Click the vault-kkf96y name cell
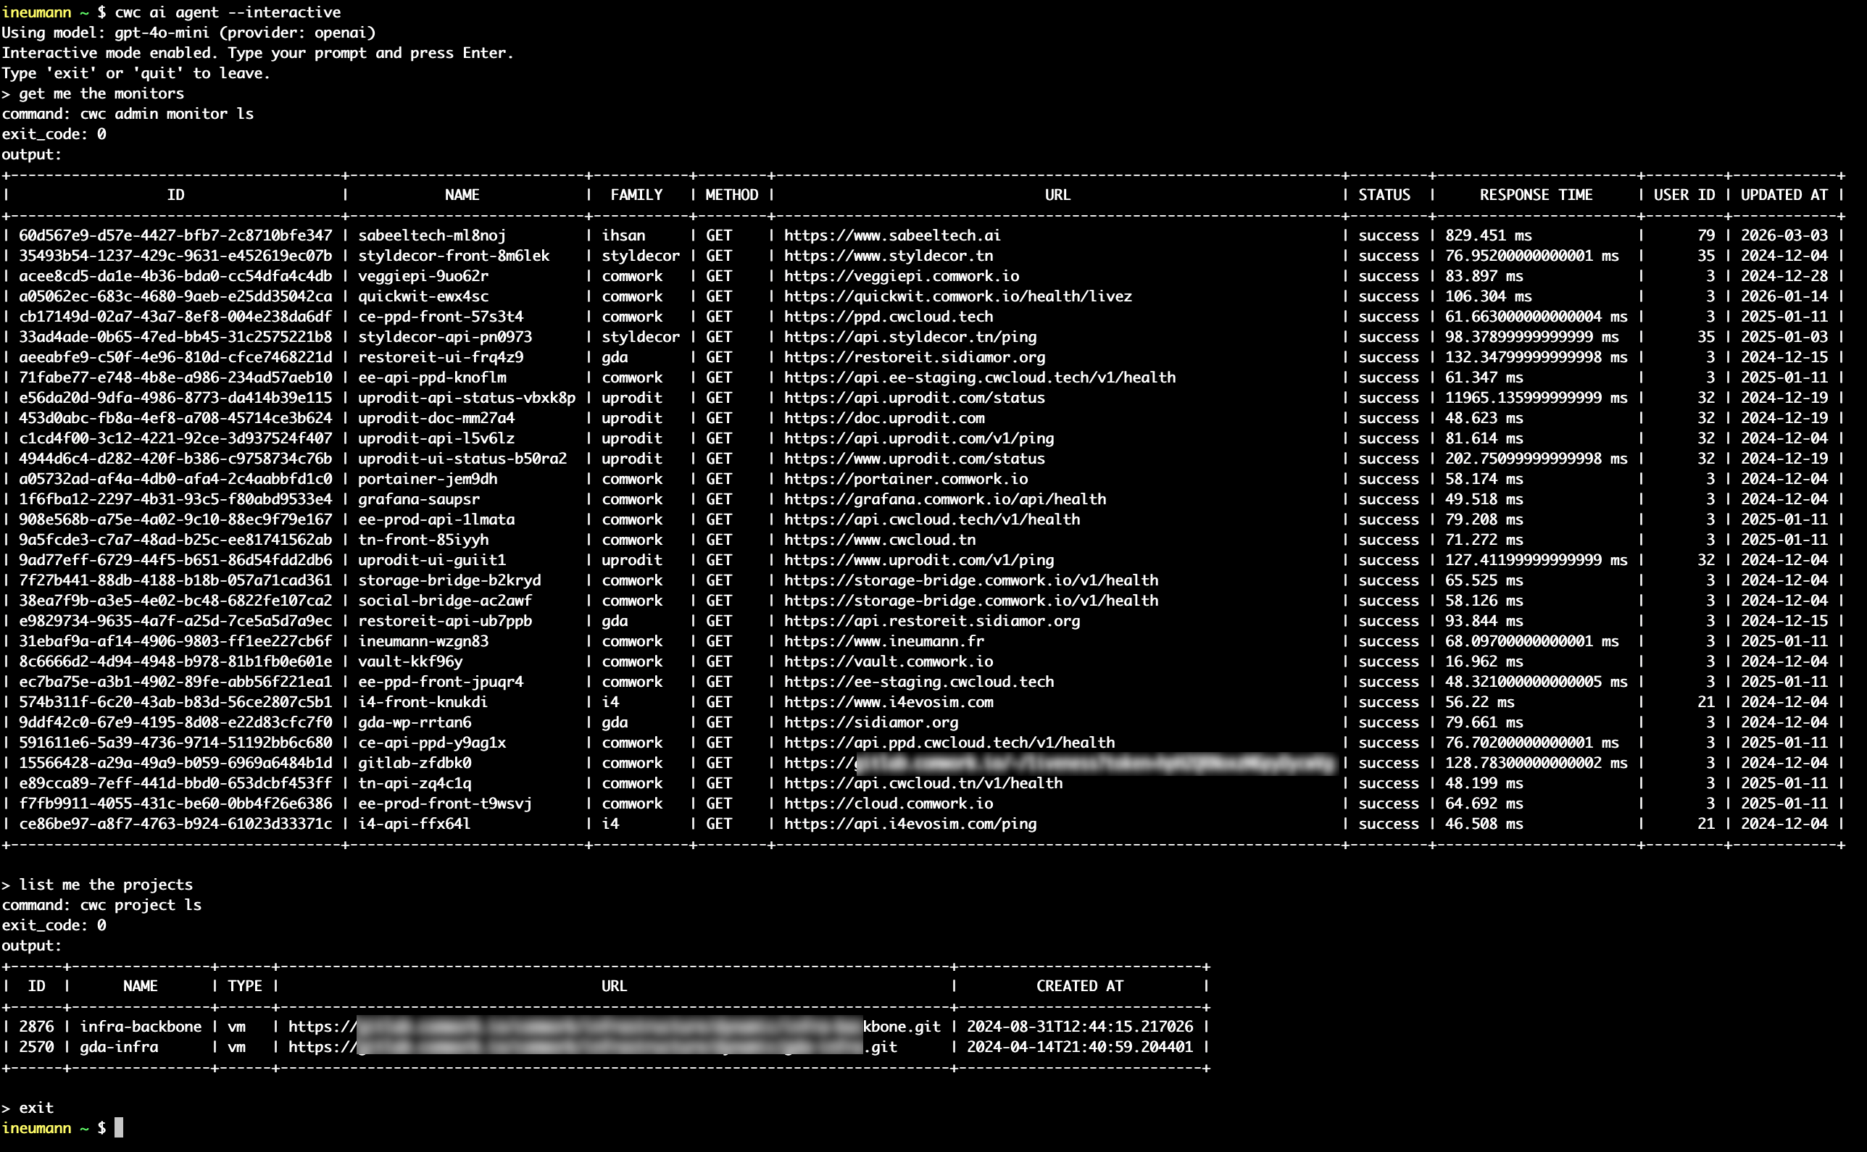Image resolution: width=1867 pixels, height=1152 pixels. click(x=410, y=662)
